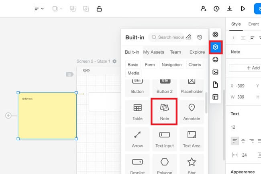Open version history clock icon

(216, 9)
